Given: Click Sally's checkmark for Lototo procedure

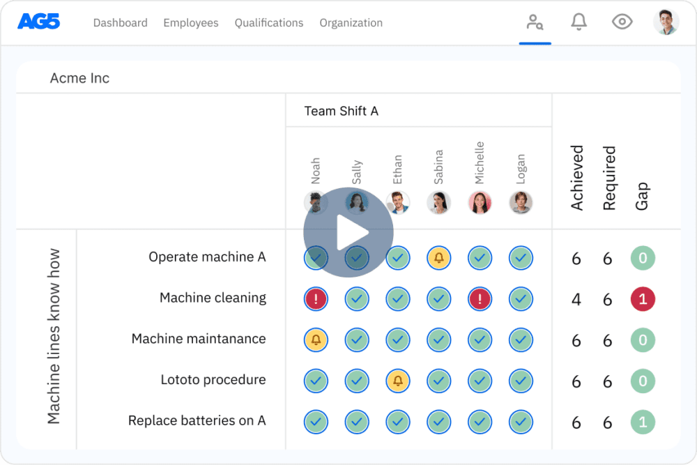Looking at the screenshot, I should pyautogui.click(x=357, y=381).
